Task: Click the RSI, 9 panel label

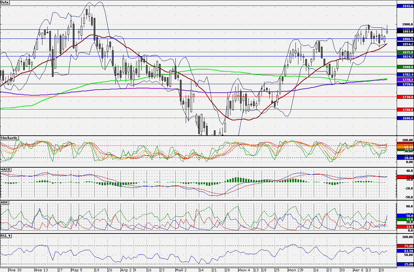Action: [6, 235]
